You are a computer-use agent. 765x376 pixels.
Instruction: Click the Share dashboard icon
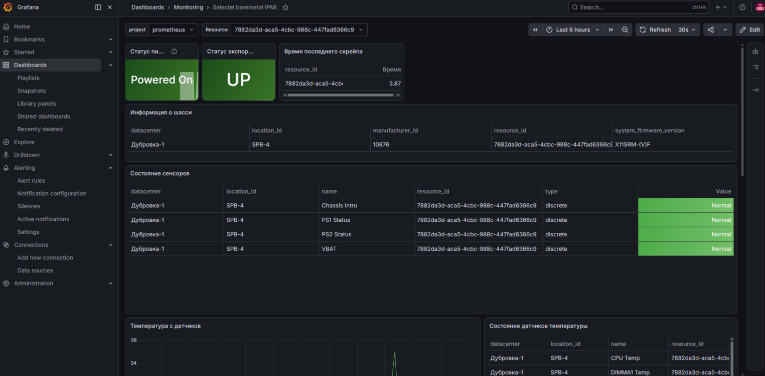711,30
